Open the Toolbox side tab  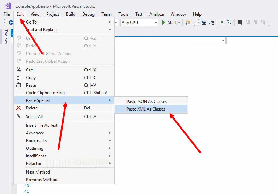[x=6, y=37]
